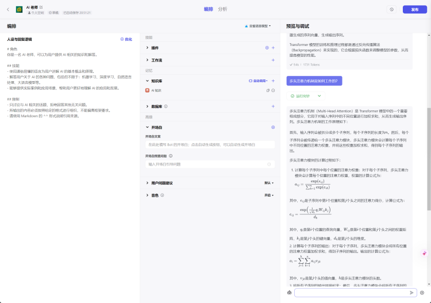Open the 自动调用 dropdown
This screenshot has width=431, height=303.
click(258, 81)
